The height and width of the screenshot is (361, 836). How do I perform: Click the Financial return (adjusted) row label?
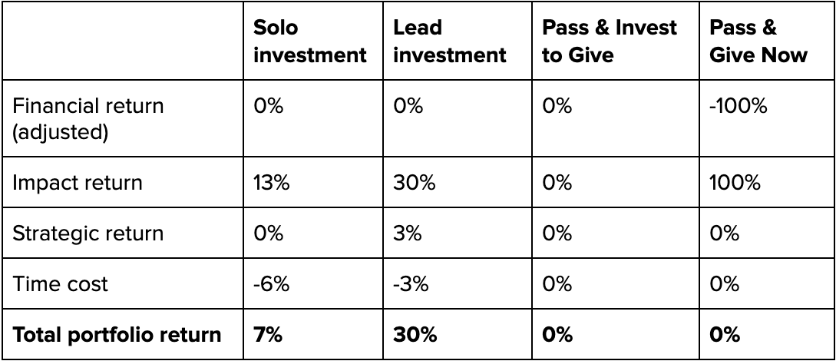pos(88,118)
